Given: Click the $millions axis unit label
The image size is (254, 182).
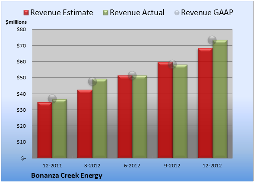Looking at the screenshot, I should pyautogui.click(x=16, y=22).
